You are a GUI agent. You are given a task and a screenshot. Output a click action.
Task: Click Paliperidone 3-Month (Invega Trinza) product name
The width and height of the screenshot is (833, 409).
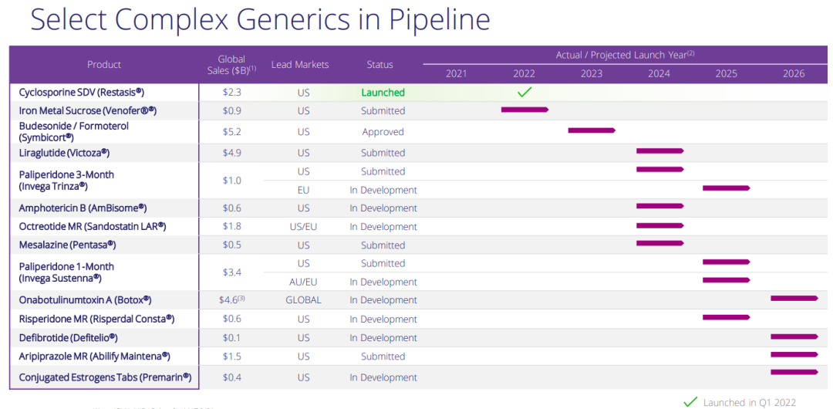[66, 181]
